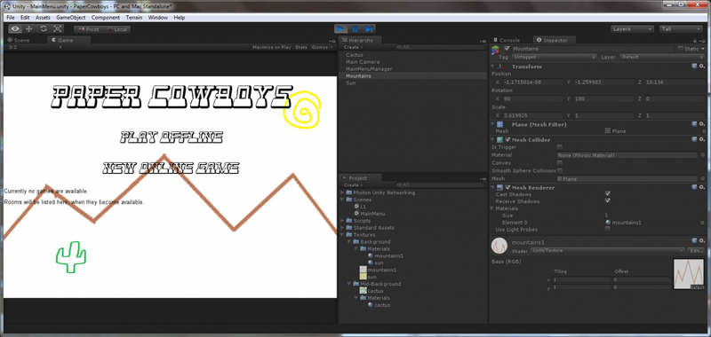The width and height of the screenshot is (711, 337).
Task: Select the Cactus object in Hierarchy
Action: coord(355,55)
